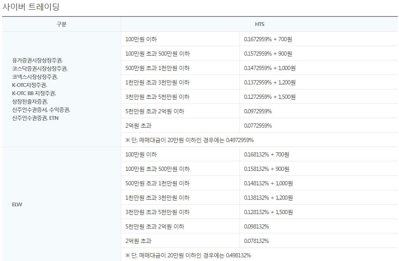This screenshot has height=261, width=399.
Task: Select the HTS column header
Action: [x=259, y=24]
